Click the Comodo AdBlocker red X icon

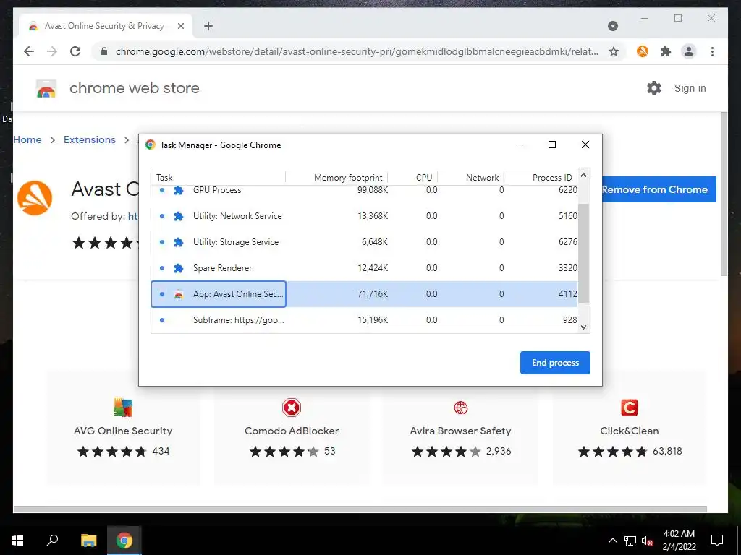[x=292, y=408]
